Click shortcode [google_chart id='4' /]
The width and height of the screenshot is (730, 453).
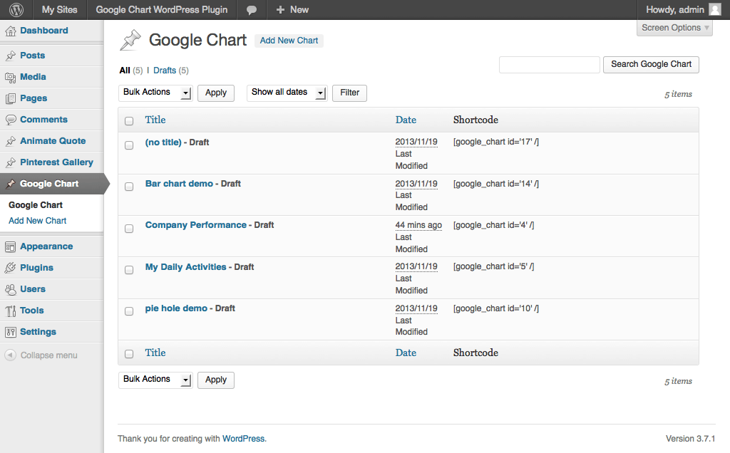tap(493, 225)
